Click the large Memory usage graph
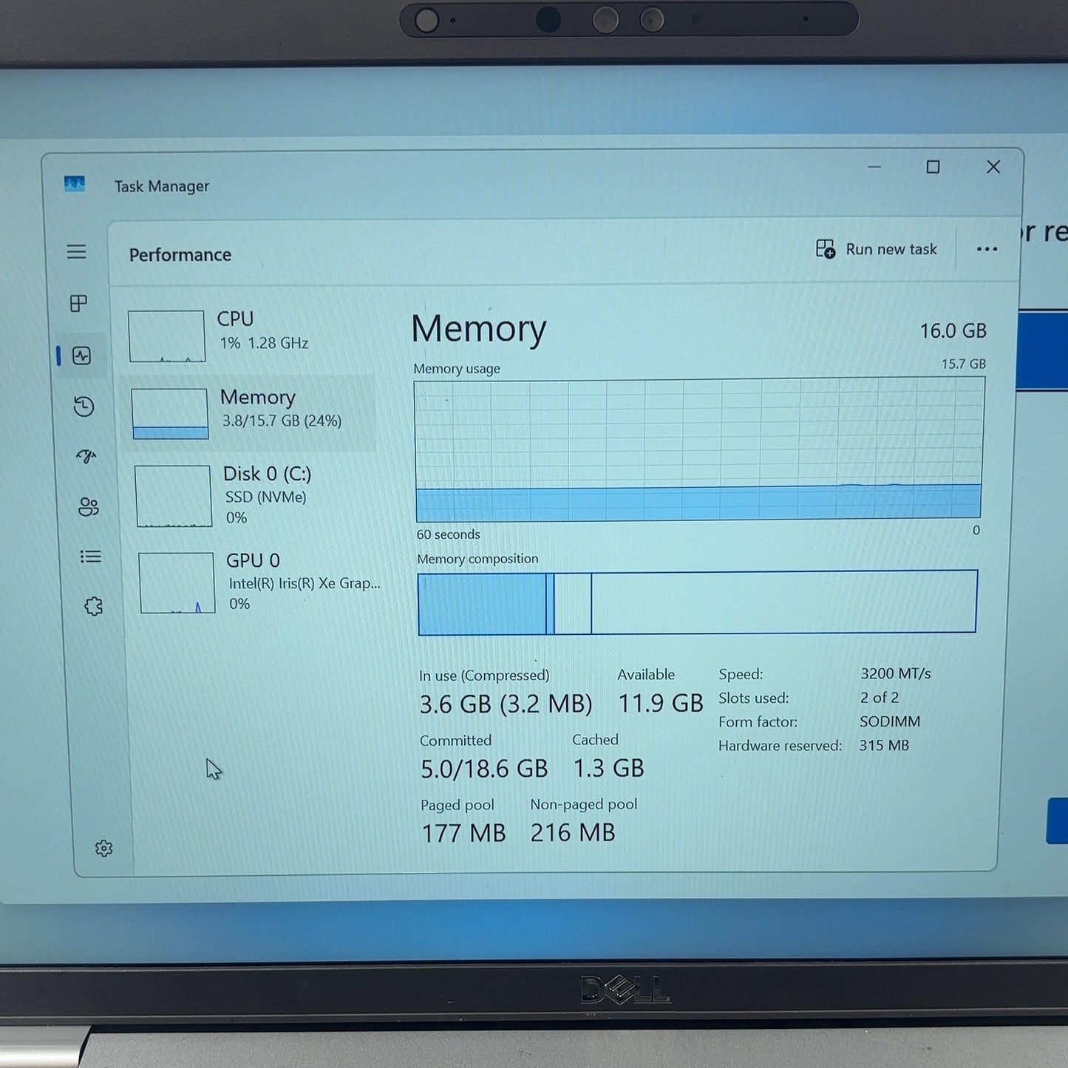Image resolution: width=1068 pixels, height=1068 pixels. pyautogui.click(x=699, y=449)
